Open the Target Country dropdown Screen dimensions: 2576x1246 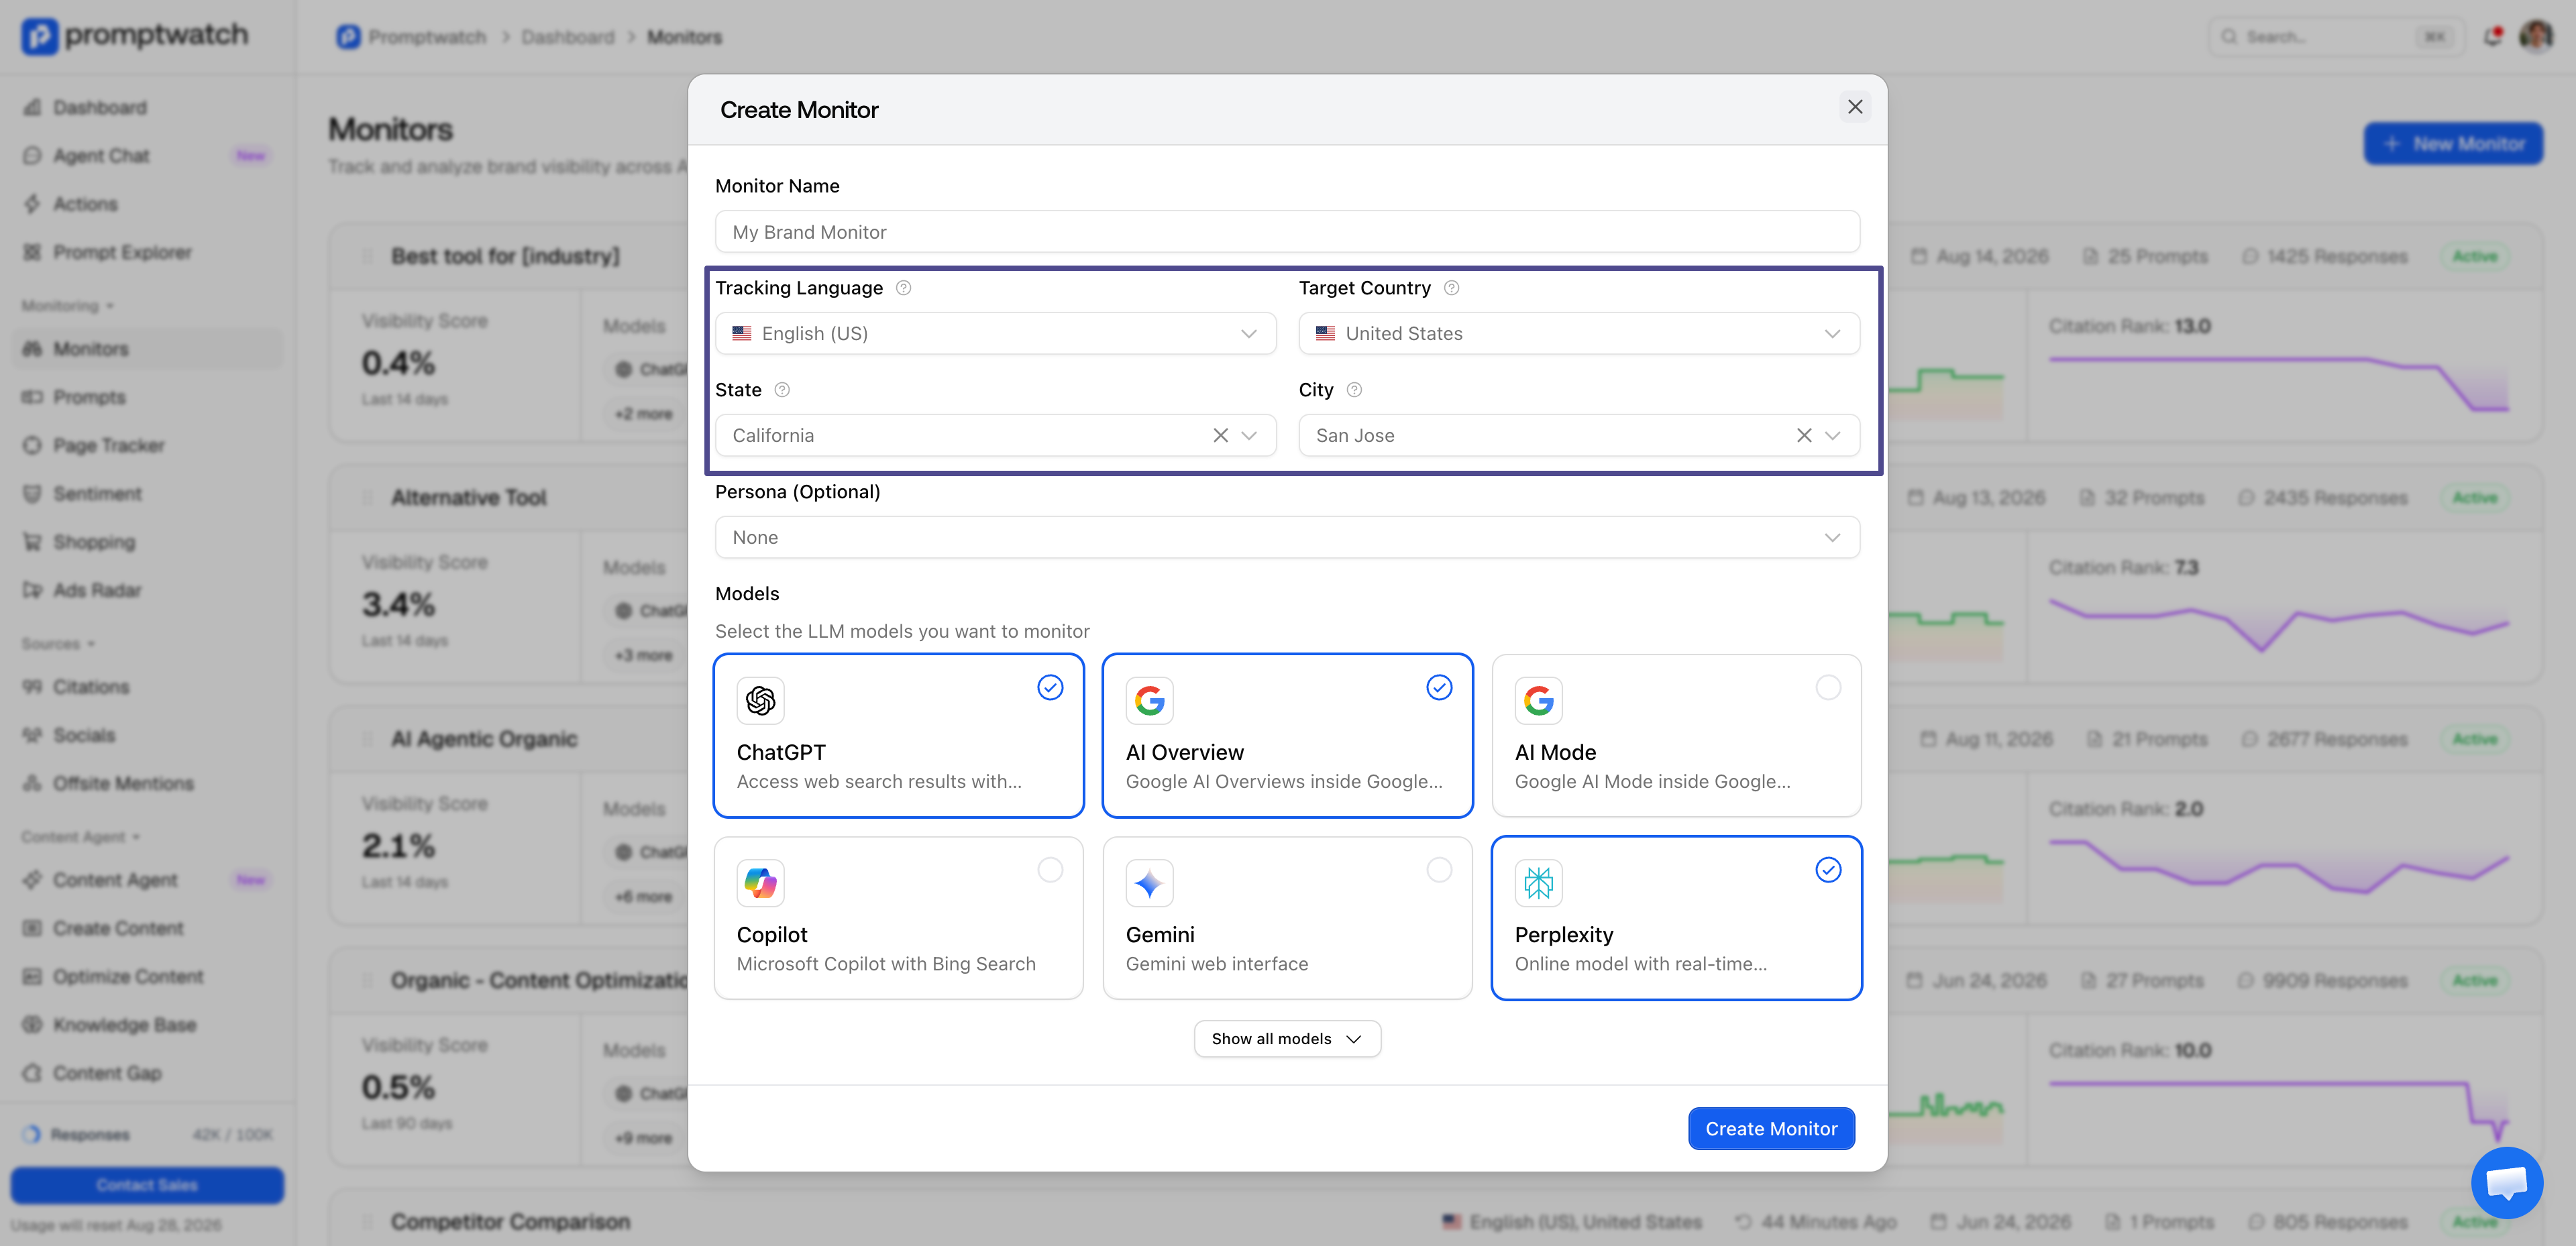[x=1579, y=333]
